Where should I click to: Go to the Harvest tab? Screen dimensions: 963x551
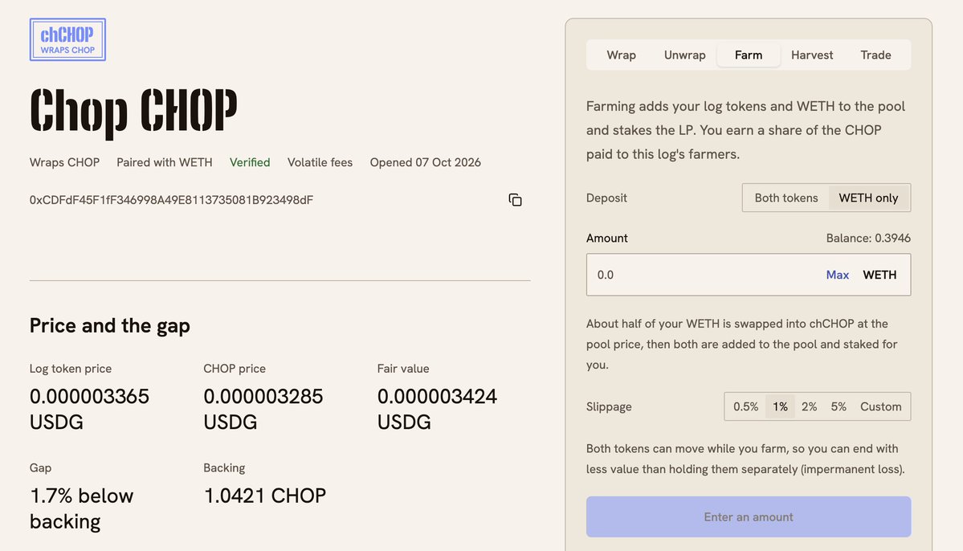811,55
